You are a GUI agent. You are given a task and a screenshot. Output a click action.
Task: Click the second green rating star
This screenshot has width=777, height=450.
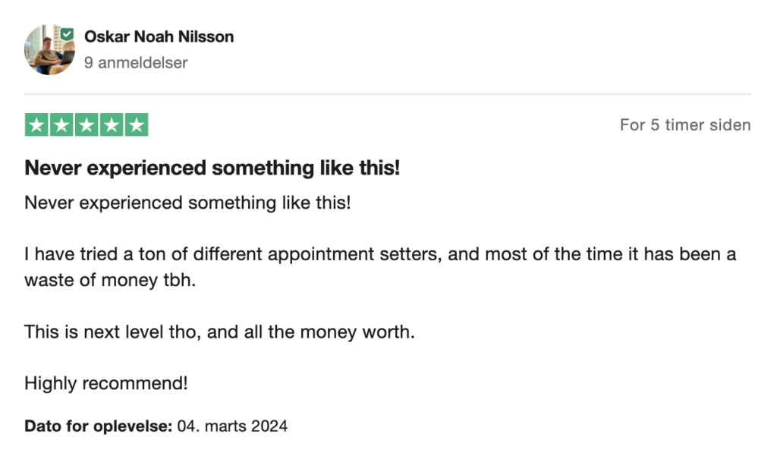[61, 125]
